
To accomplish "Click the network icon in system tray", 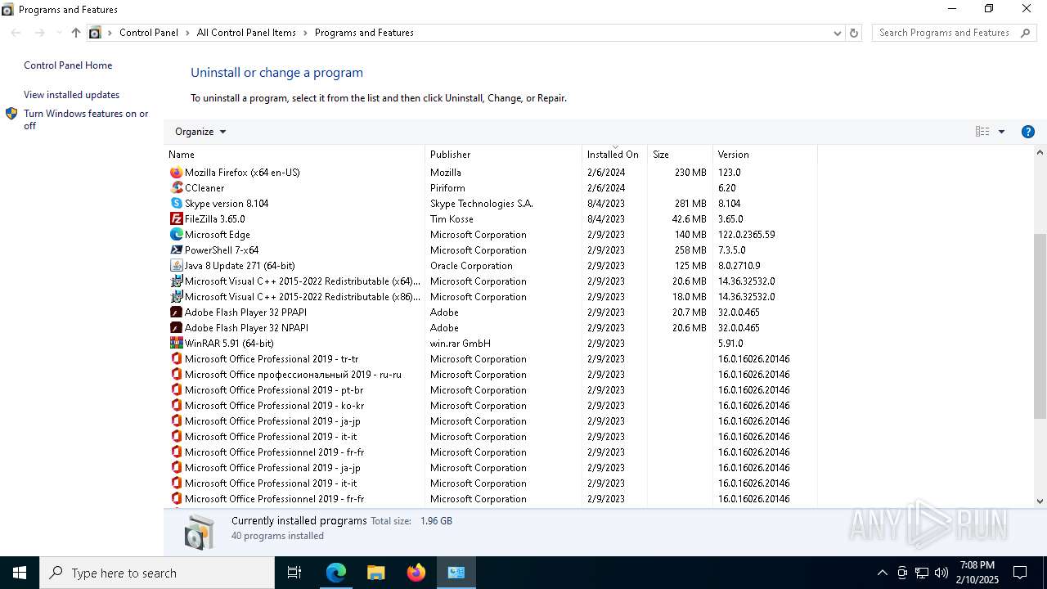I will pos(922,573).
